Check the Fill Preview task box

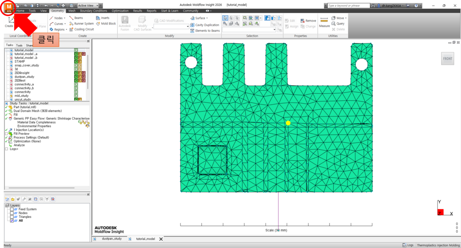click(x=6, y=134)
